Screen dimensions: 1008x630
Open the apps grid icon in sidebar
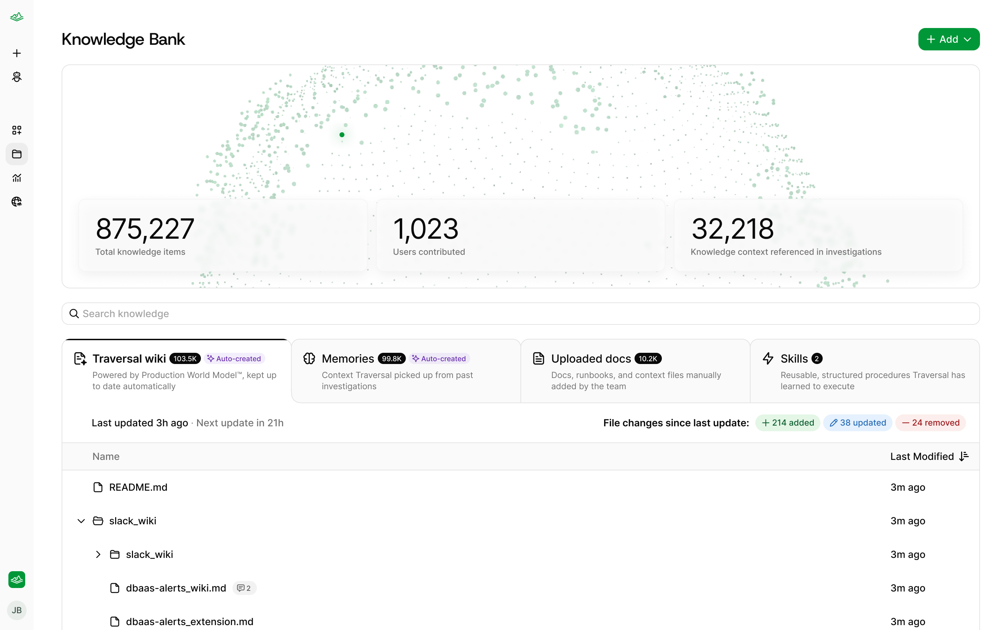pyautogui.click(x=17, y=131)
